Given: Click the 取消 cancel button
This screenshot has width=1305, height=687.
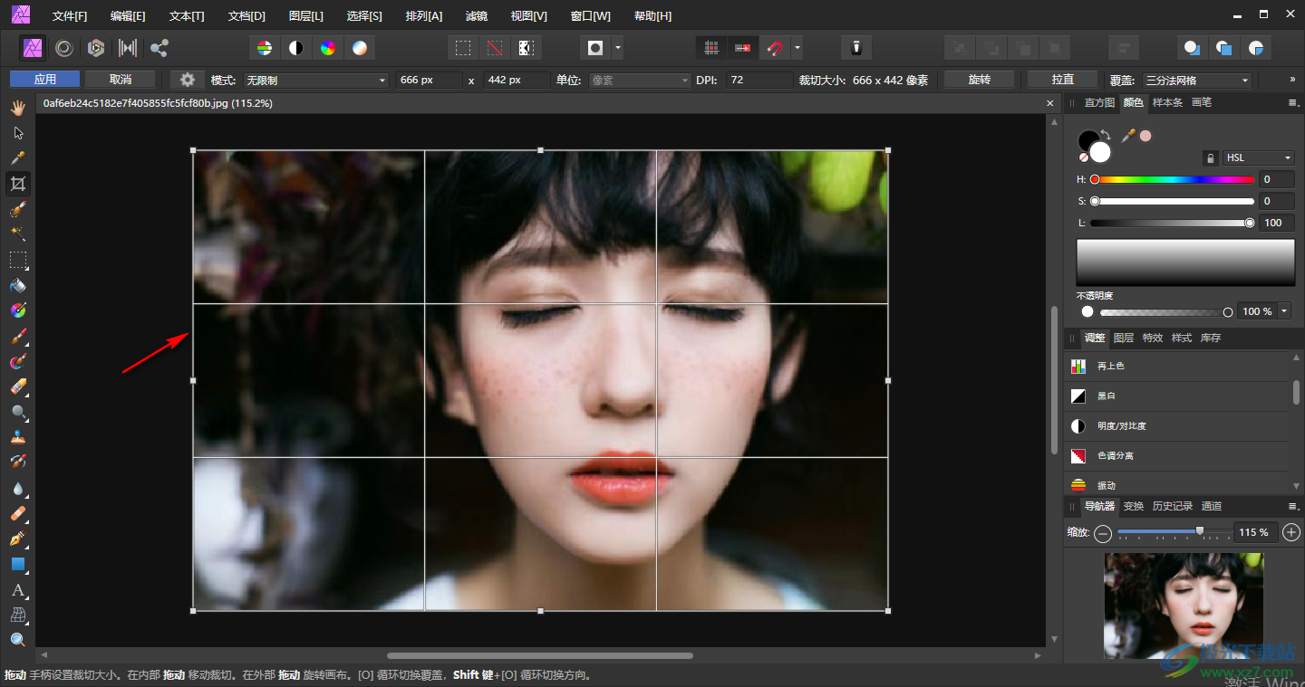Looking at the screenshot, I should (121, 80).
